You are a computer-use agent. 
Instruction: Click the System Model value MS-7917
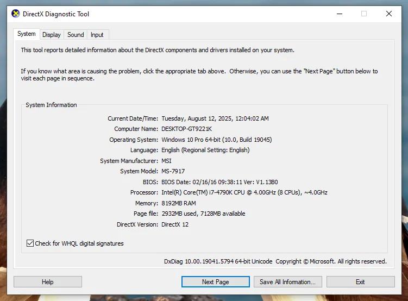173,172
